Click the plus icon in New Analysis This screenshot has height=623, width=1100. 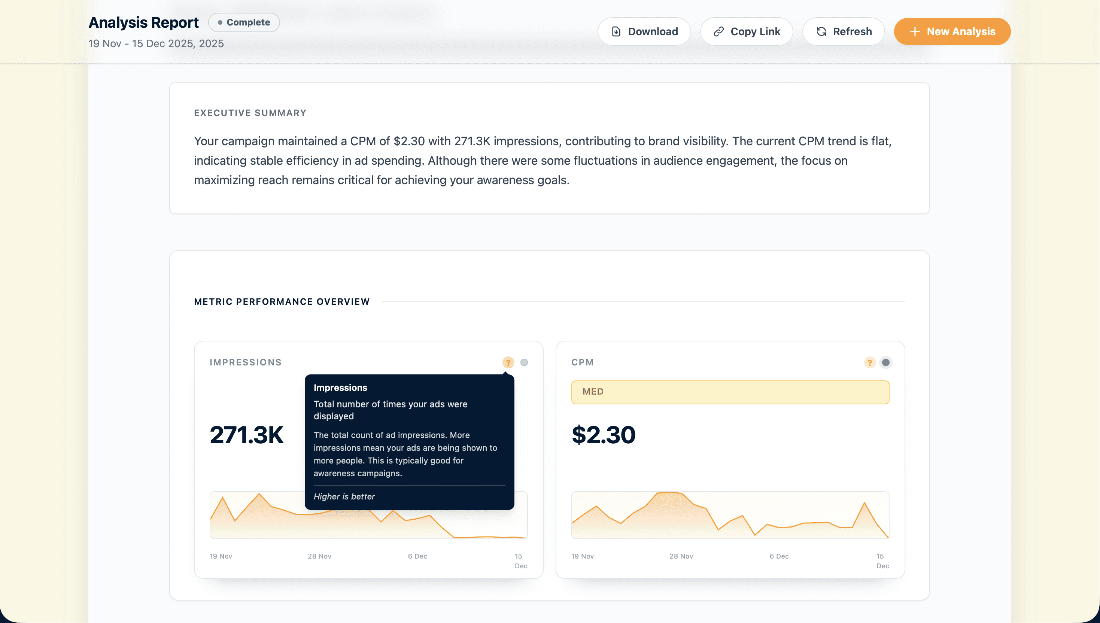(915, 32)
